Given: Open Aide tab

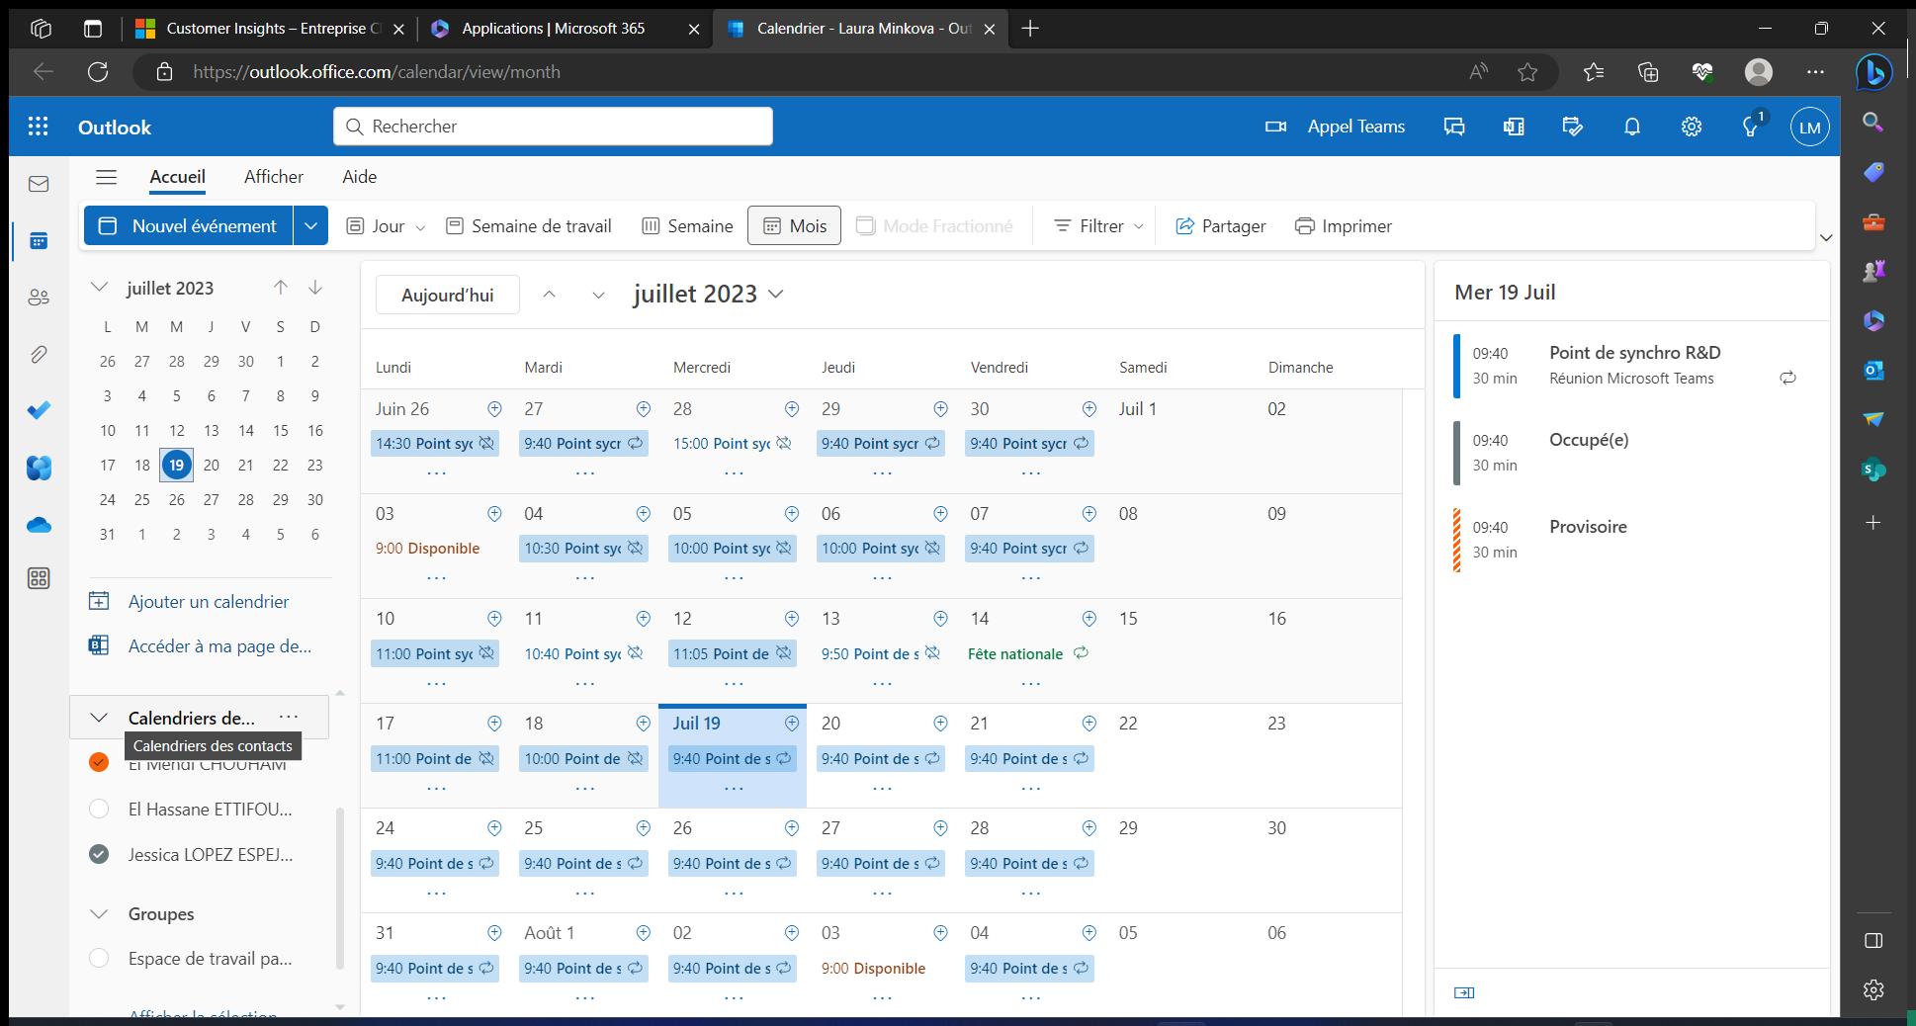Looking at the screenshot, I should point(360,177).
